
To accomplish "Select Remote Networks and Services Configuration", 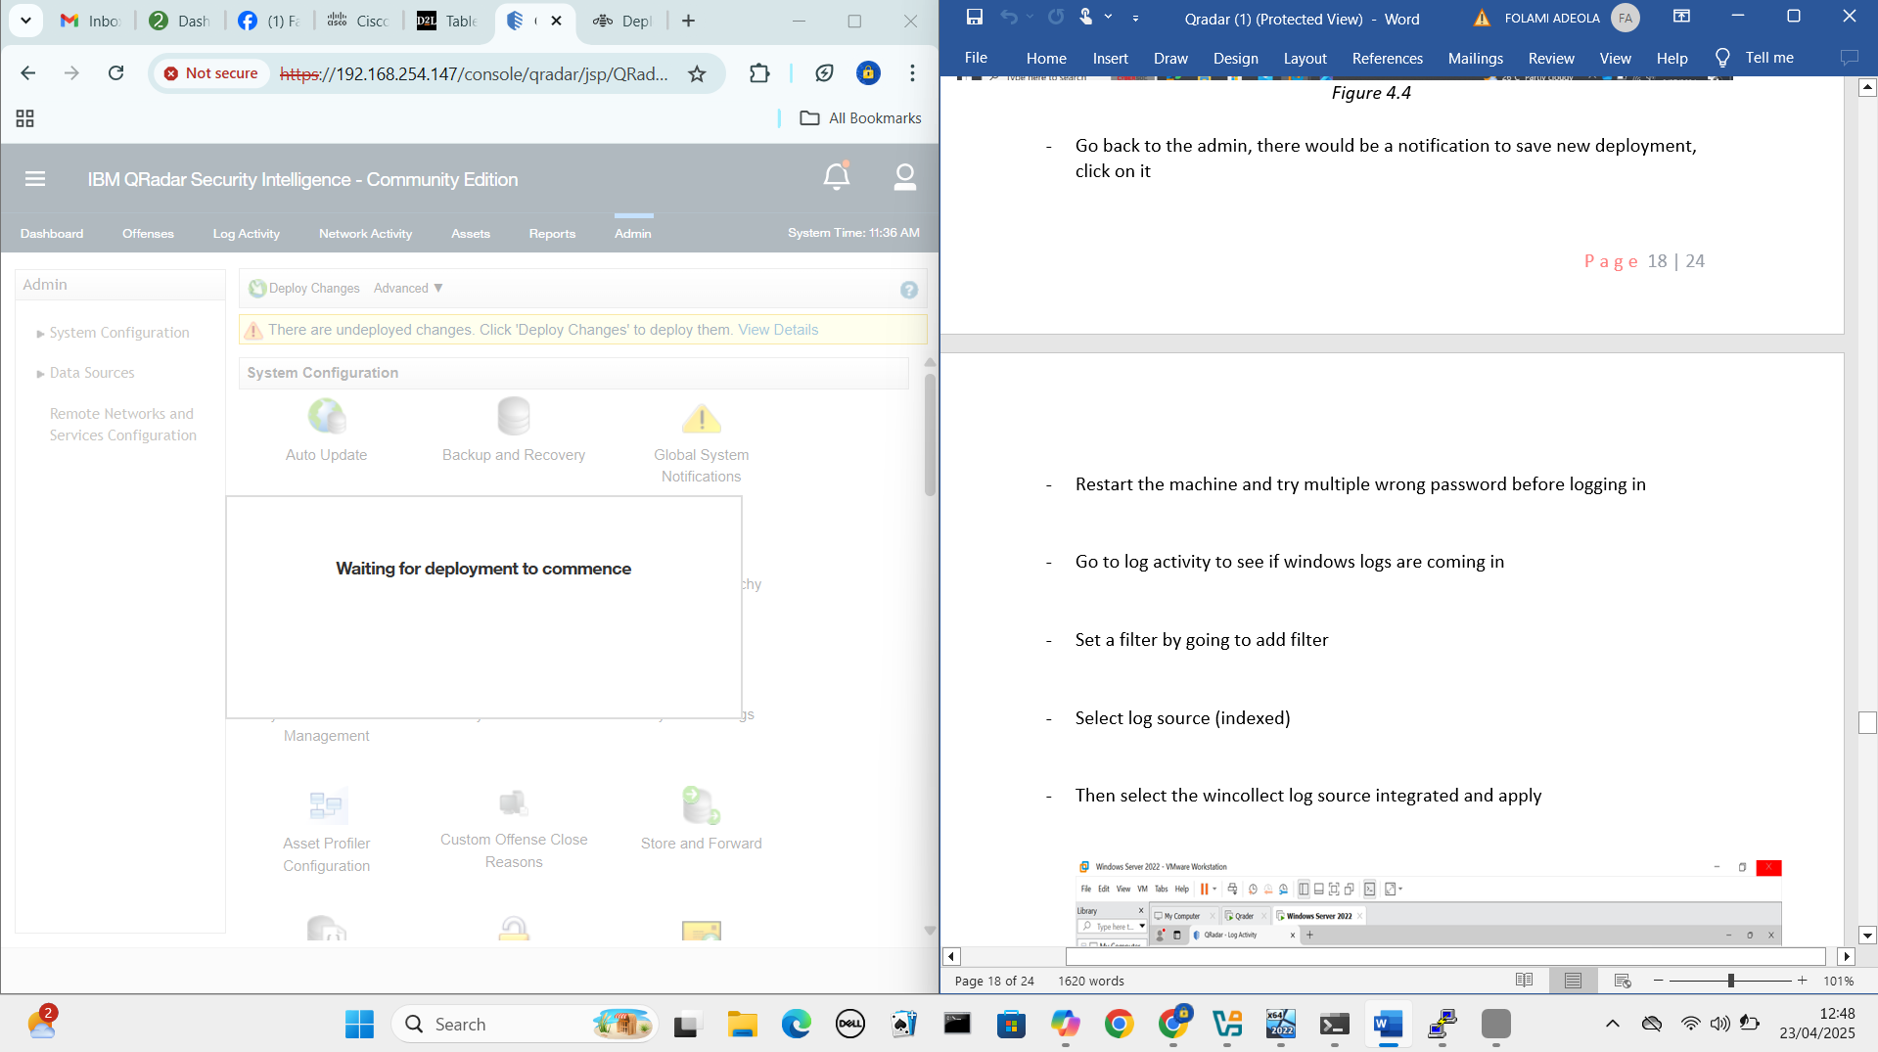I will pyautogui.click(x=123, y=425).
